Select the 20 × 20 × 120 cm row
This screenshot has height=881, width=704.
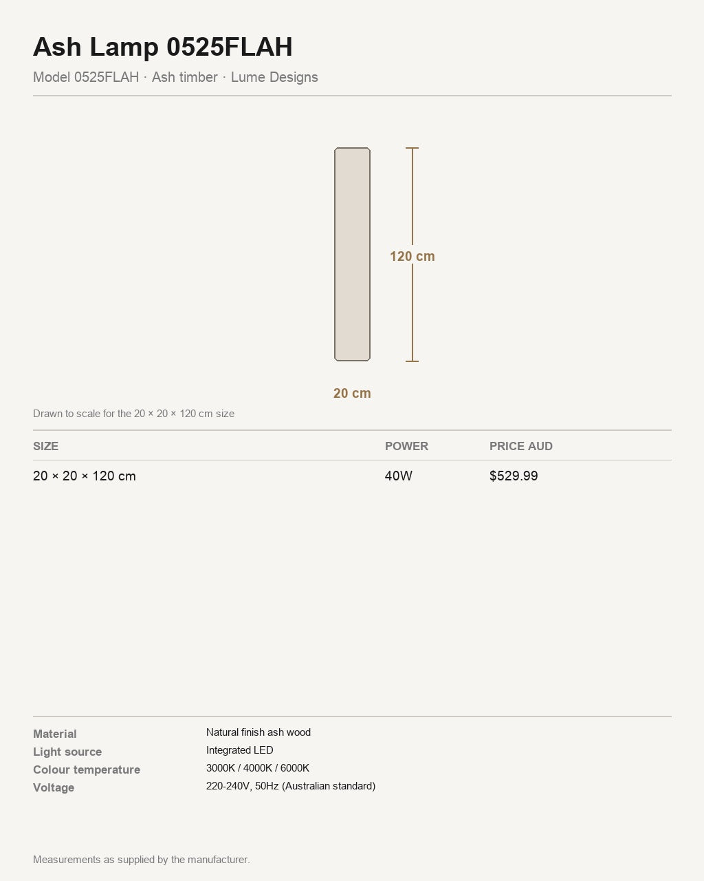pyautogui.click(x=352, y=476)
